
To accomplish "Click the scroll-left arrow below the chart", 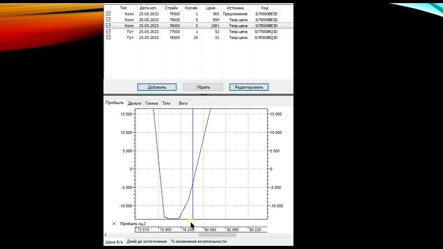I will (106, 235).
